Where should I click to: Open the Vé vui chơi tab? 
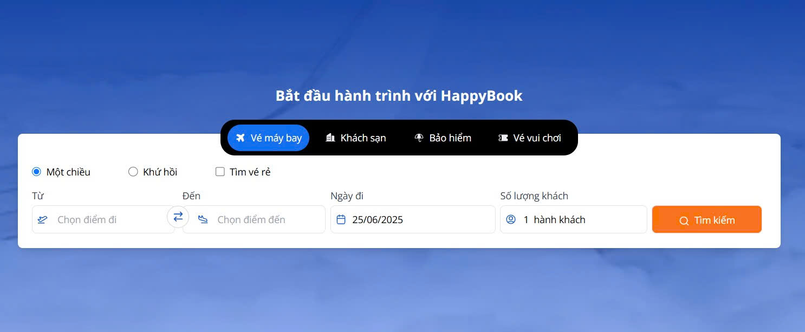click(x=530, y=138)
